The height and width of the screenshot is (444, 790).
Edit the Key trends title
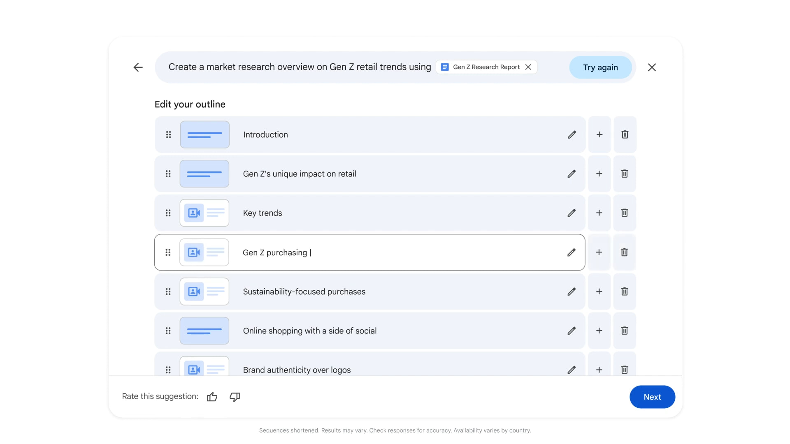pyautogui.click(x=572, y=213)
